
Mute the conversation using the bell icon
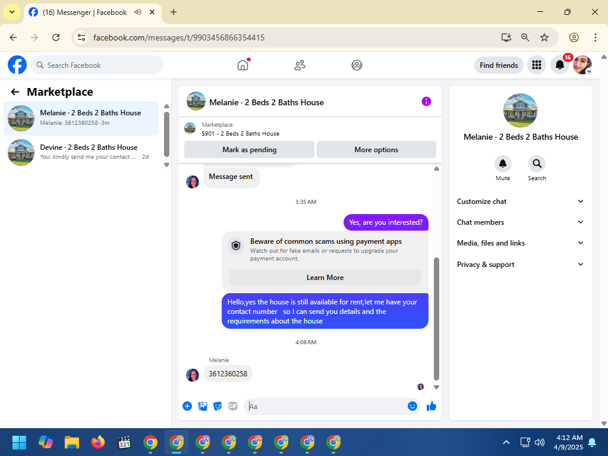tap(503, 163)
